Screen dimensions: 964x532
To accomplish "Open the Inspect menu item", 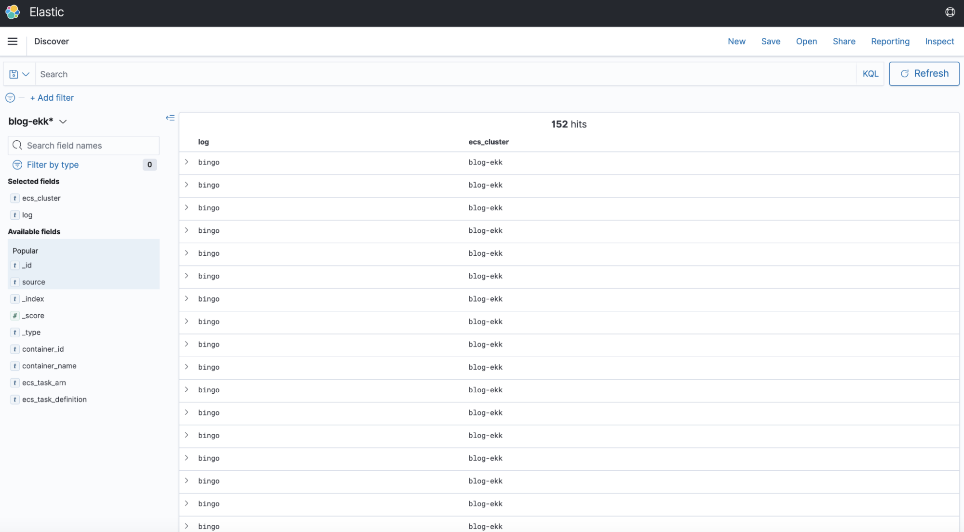I will 939,41.
